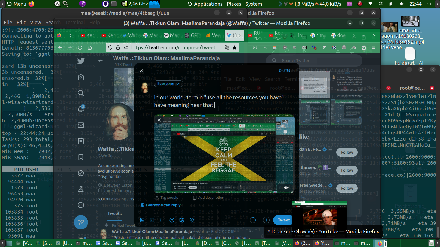Open Twitter Home from the sidebar

coord(81,77)
